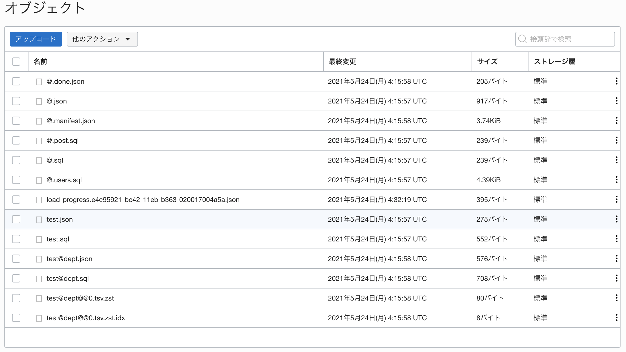Expand row menu for test@dept.json

pyautogui.click(x=616, y=258)
